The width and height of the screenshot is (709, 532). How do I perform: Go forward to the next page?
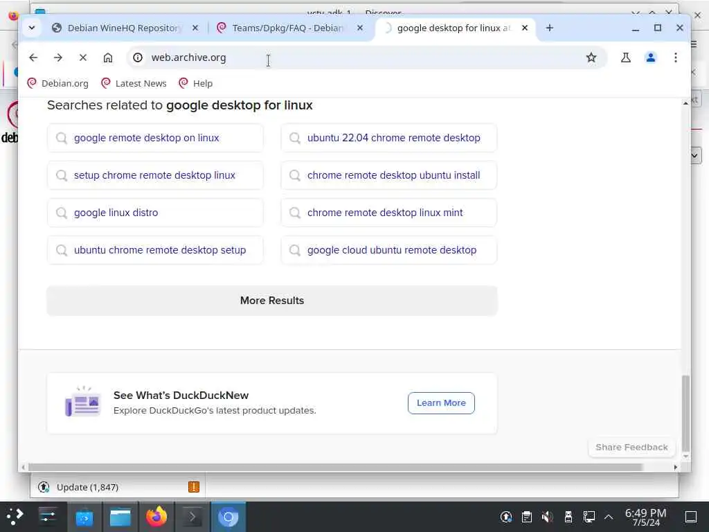click(x=58, y=57)
